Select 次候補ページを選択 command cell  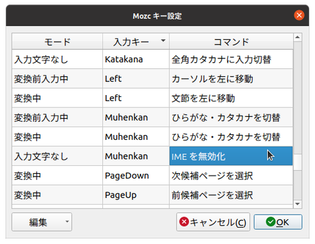click(x=231, y=176)
